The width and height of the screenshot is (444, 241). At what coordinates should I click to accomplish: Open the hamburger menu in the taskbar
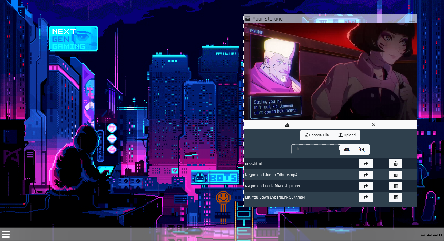(x=6, y=234)
